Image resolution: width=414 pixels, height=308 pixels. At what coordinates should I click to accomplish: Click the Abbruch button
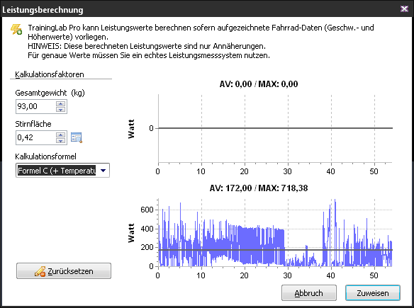tap(309, 292)
